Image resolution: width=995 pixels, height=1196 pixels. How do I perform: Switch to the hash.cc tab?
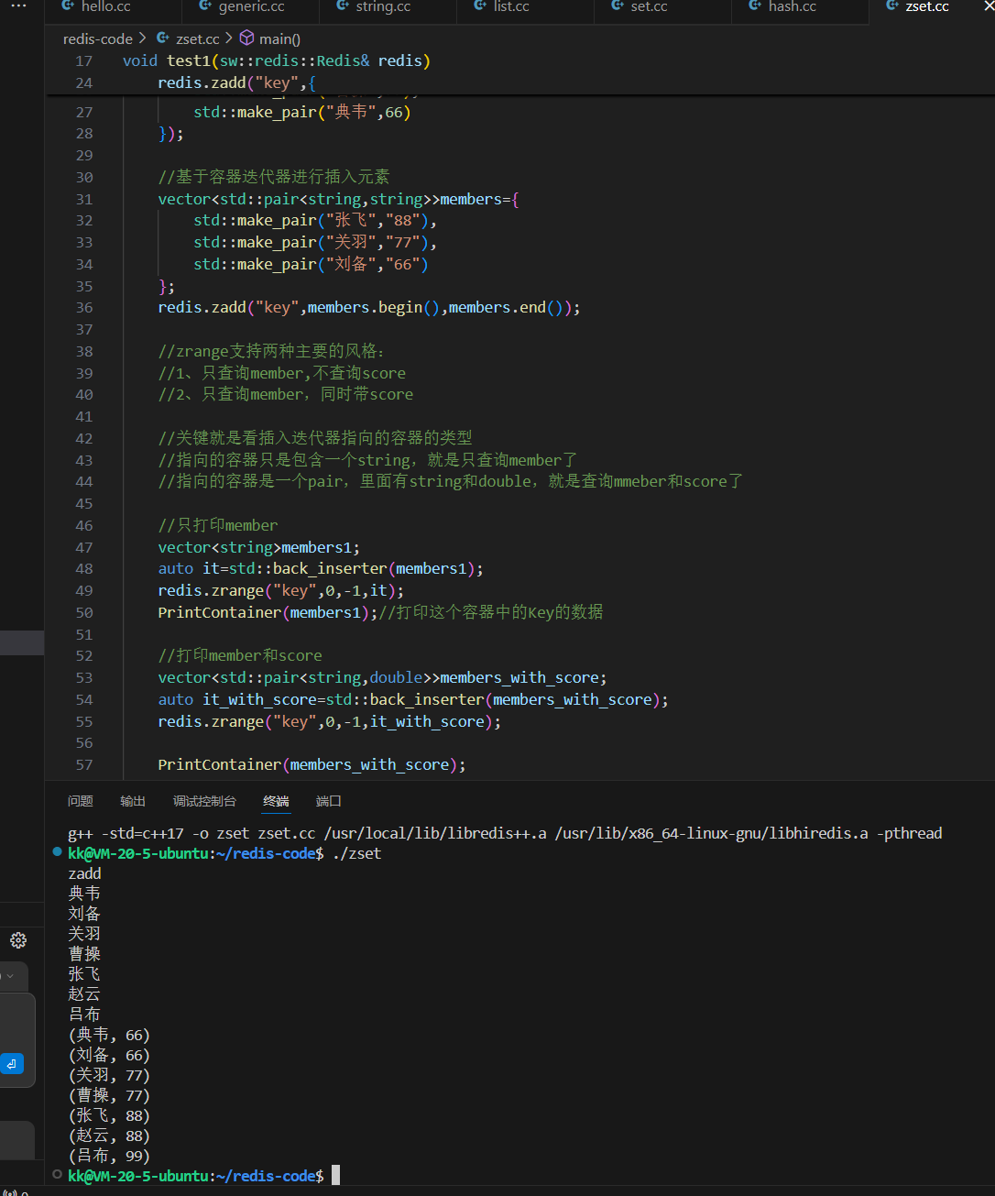[793, 6]
